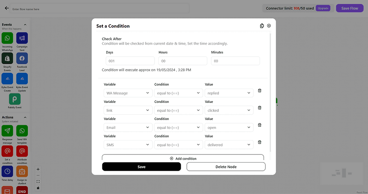Open the clicked value dropdown
Viewport: 368px width, 194px height.
click(229, 110)
